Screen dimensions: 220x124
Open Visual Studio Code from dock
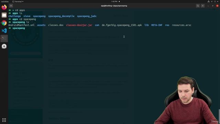click(x=4, y=31)
